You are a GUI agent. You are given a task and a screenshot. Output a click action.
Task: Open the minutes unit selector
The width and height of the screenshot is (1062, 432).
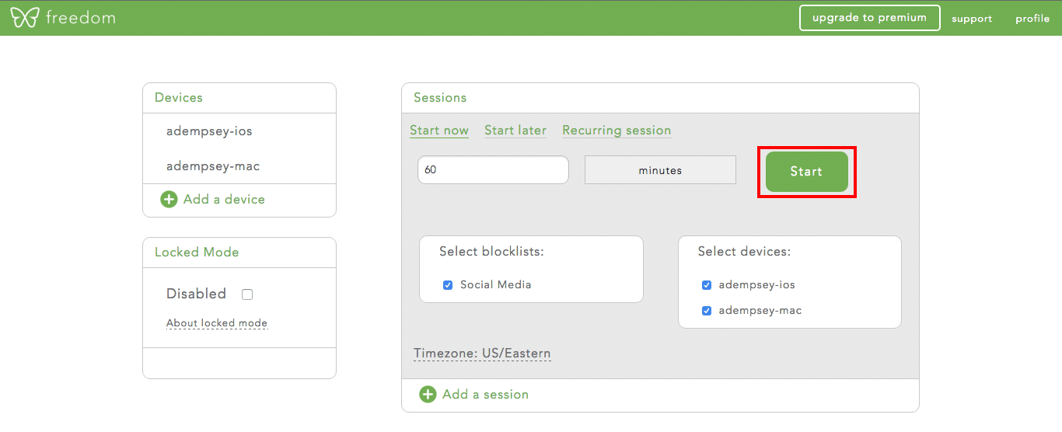click(x=660, y=170)
